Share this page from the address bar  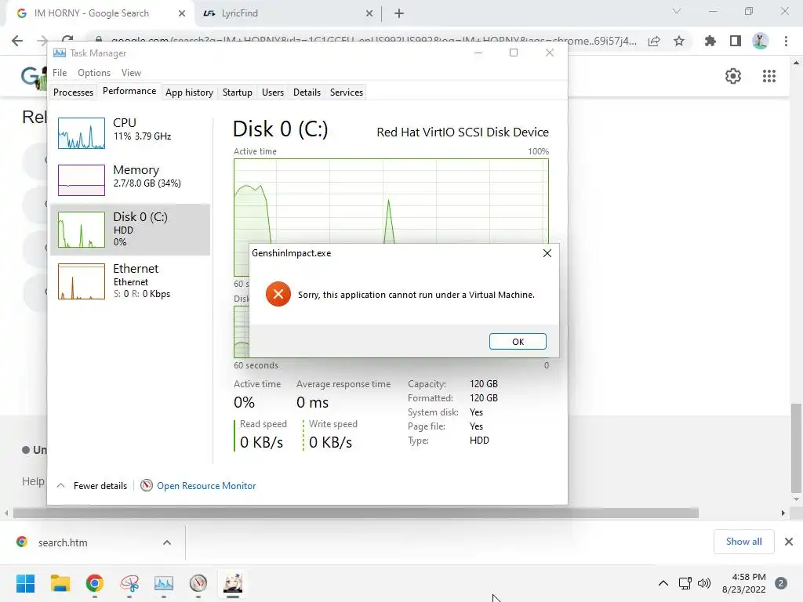coord(654,42)
